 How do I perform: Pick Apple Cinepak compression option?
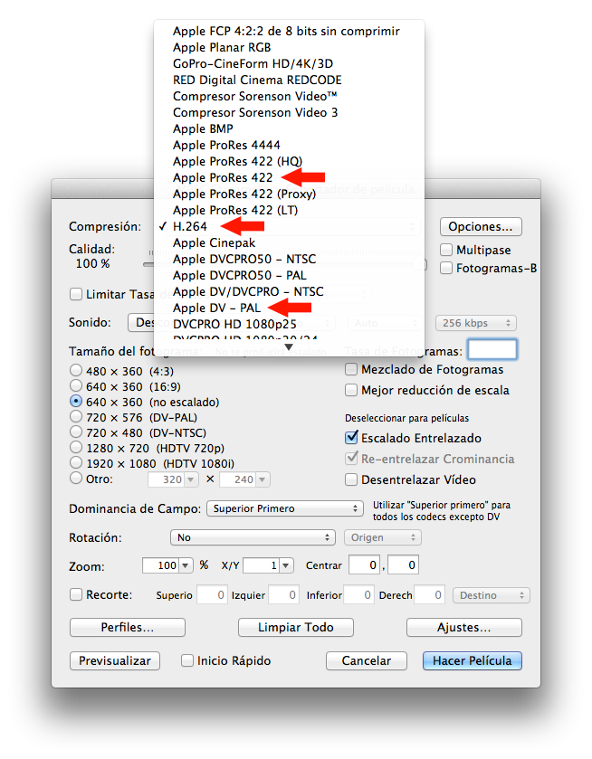[x=214, y=242]
